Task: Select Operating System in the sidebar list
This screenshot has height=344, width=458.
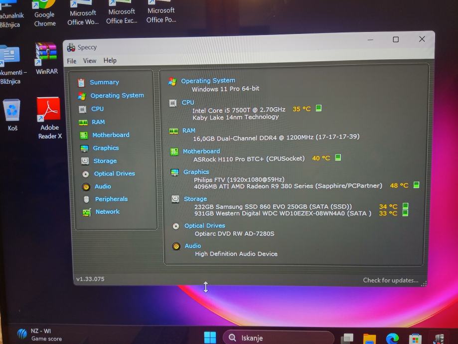Action: [x=117, y=96]
